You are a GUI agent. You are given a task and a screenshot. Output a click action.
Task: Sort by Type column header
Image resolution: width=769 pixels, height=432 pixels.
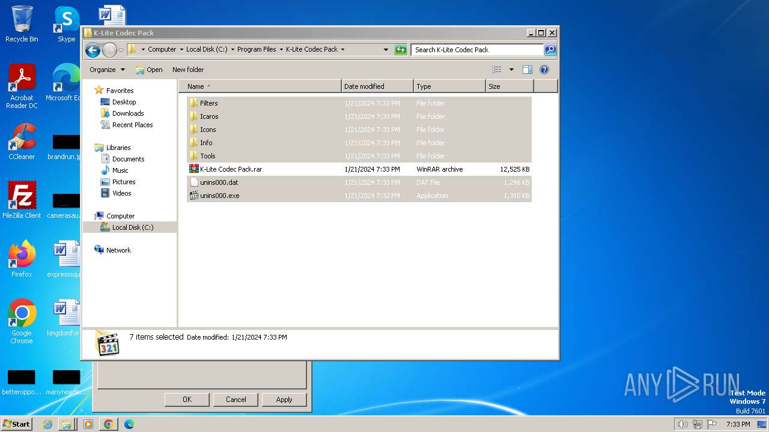click(449, 86)
